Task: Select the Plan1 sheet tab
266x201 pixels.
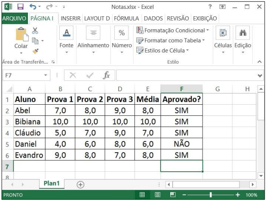Action: 52,183
